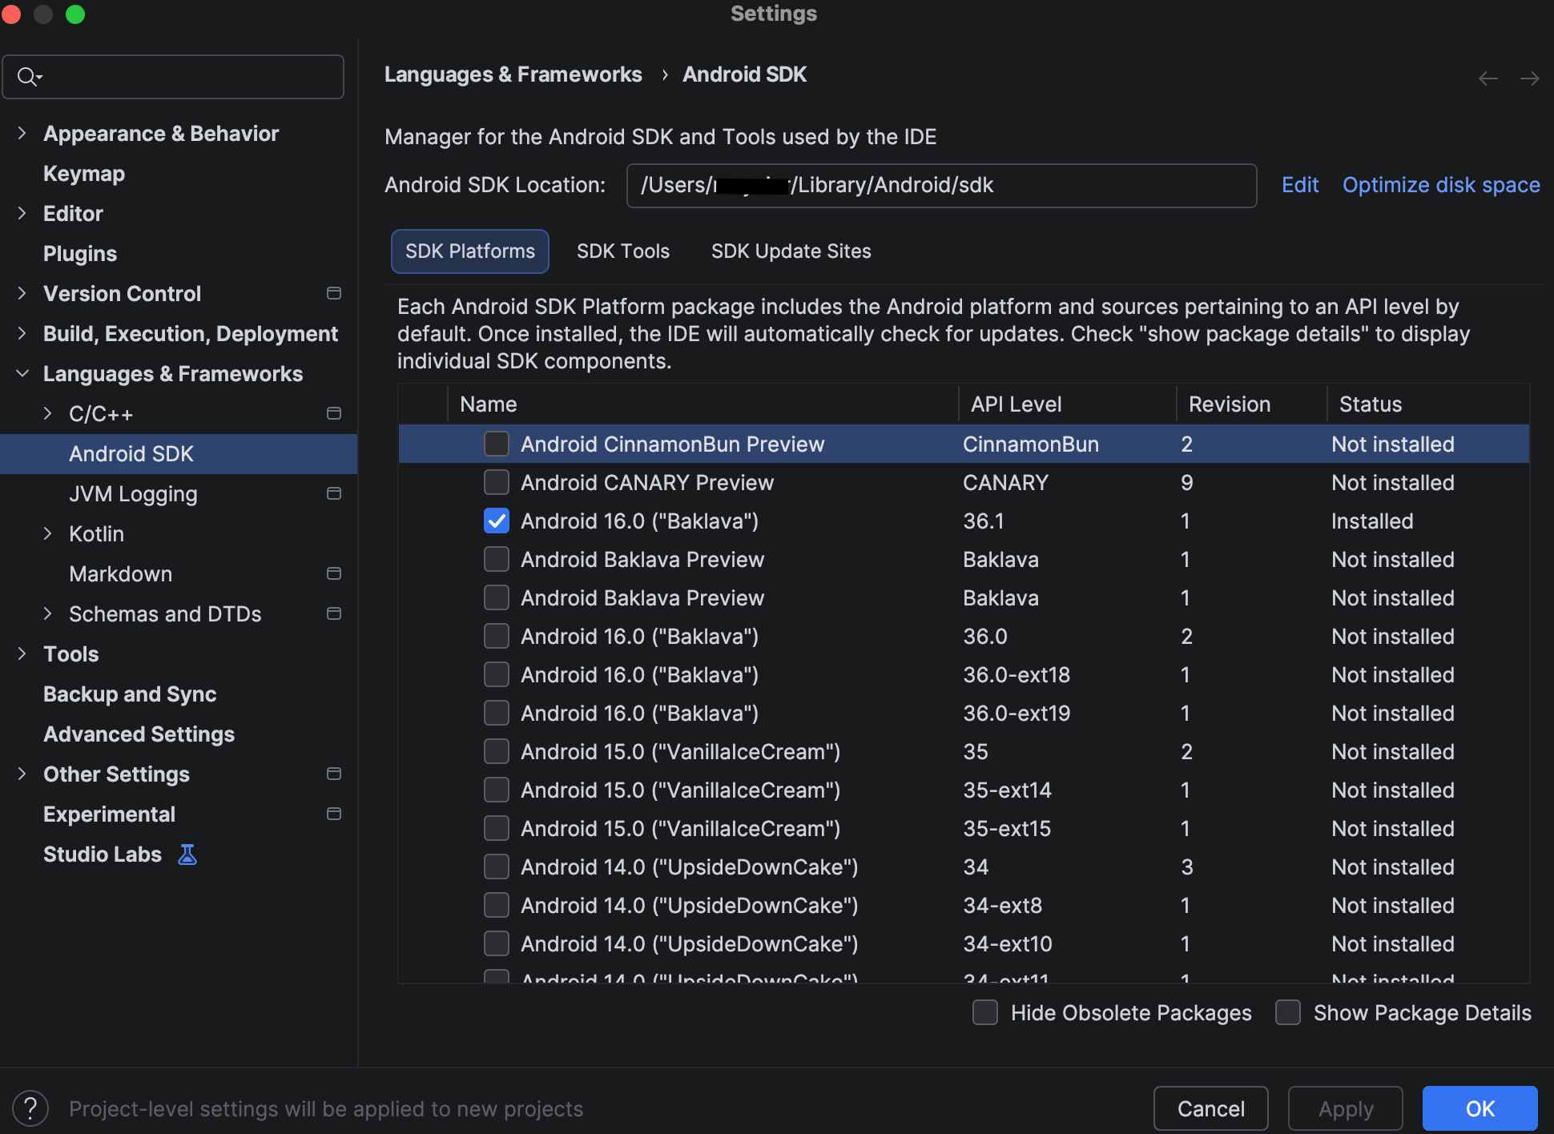Image resolution: width=1554 pixels, height=1134 pixels.
Task: Collapse Languages & Frameworks section
Action: coord(22,373)
